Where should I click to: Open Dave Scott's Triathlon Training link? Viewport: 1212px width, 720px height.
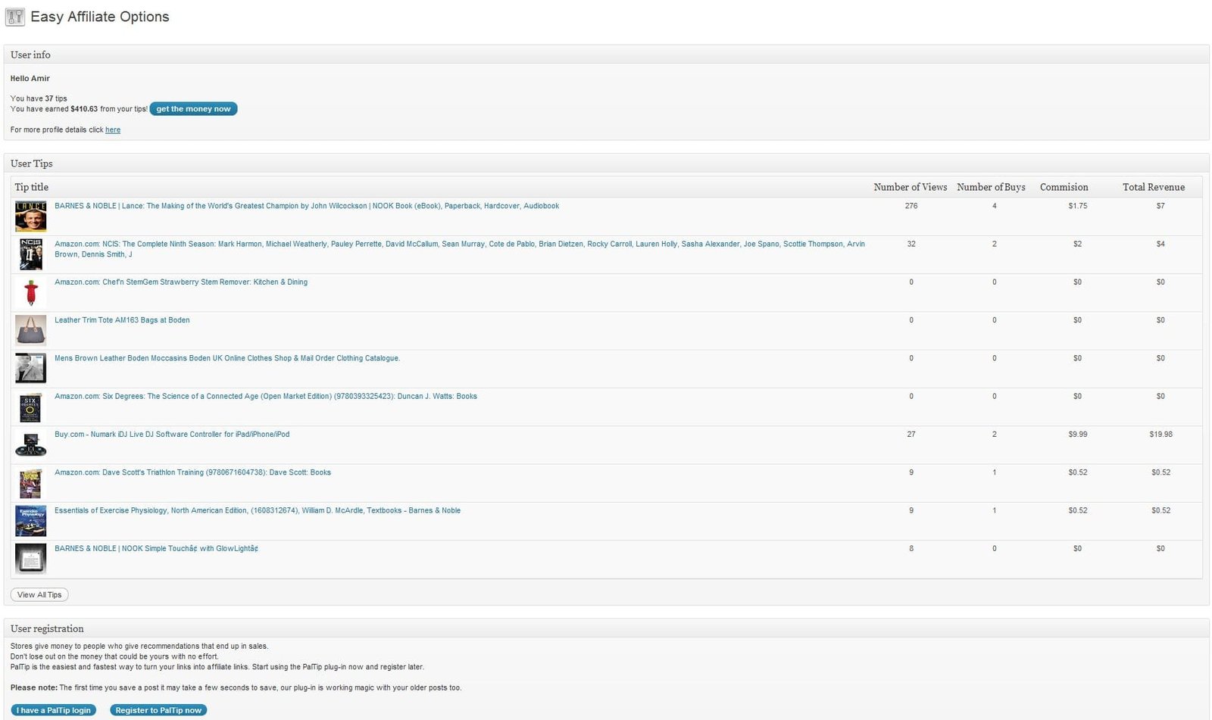(x=192, y=472)
